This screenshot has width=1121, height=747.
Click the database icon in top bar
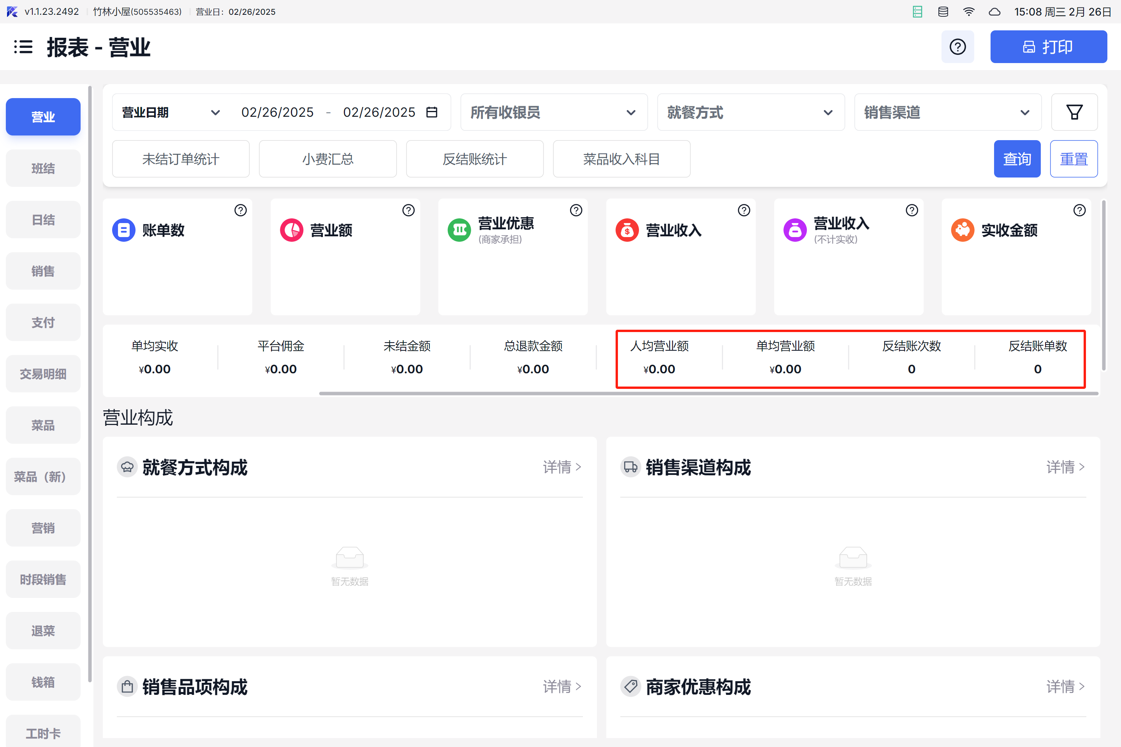[943, 12]
